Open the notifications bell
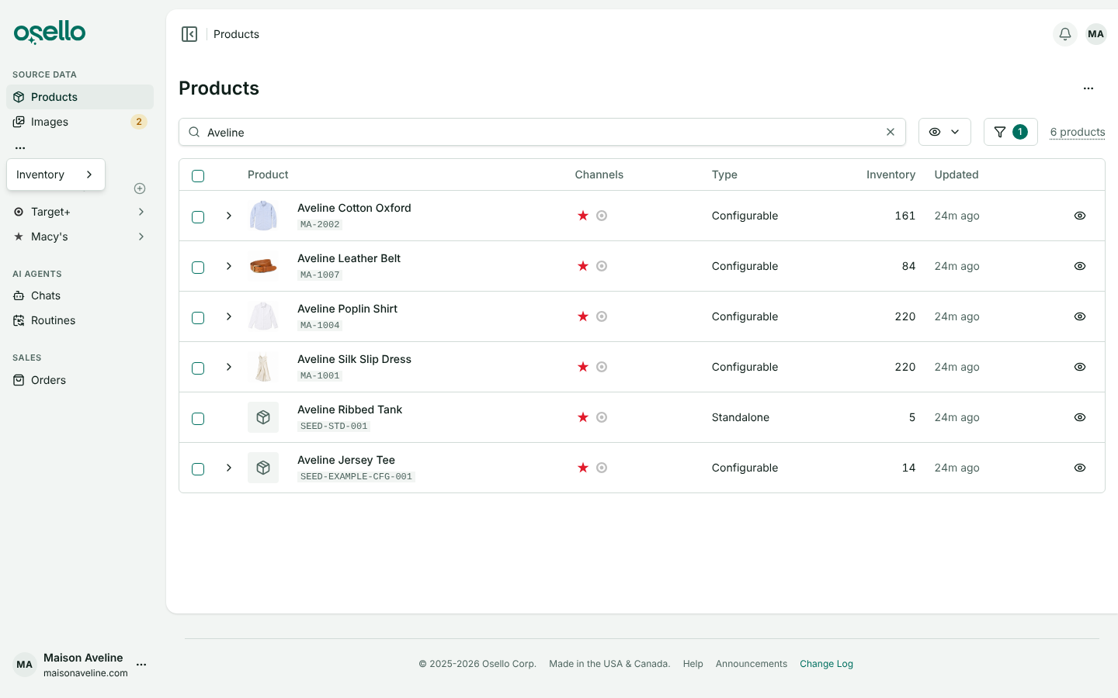 [x=1065, y=34]
